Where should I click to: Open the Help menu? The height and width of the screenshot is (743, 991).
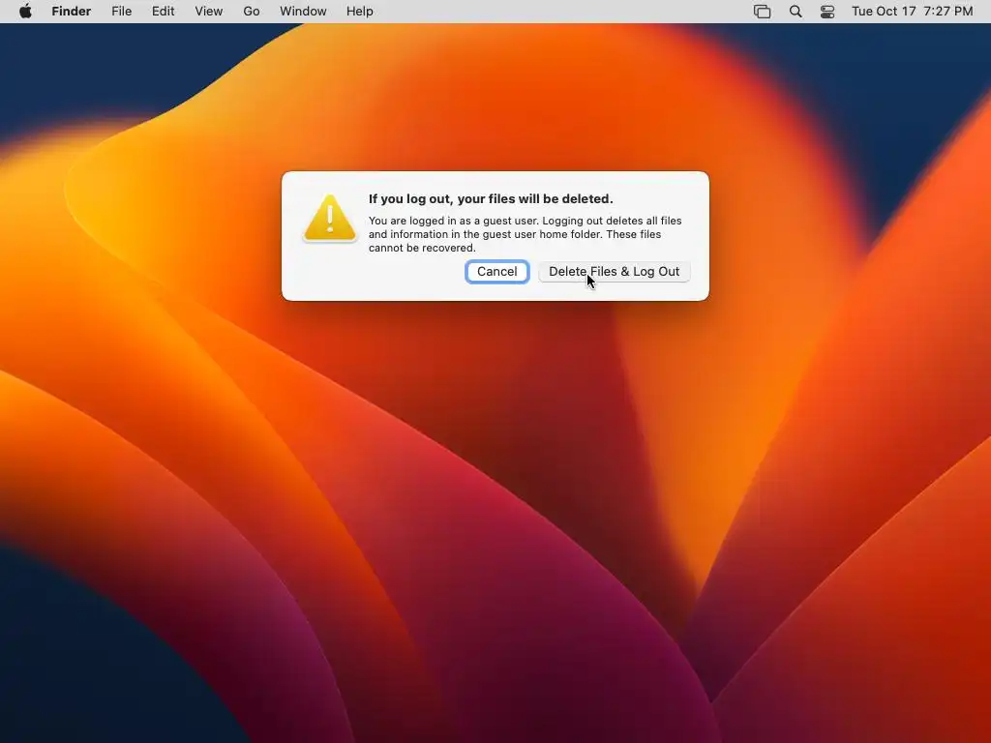(x=360, y=12)
